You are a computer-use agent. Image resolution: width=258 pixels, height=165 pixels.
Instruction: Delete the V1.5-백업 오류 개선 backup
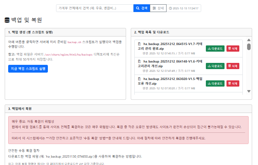click(233, 83)
